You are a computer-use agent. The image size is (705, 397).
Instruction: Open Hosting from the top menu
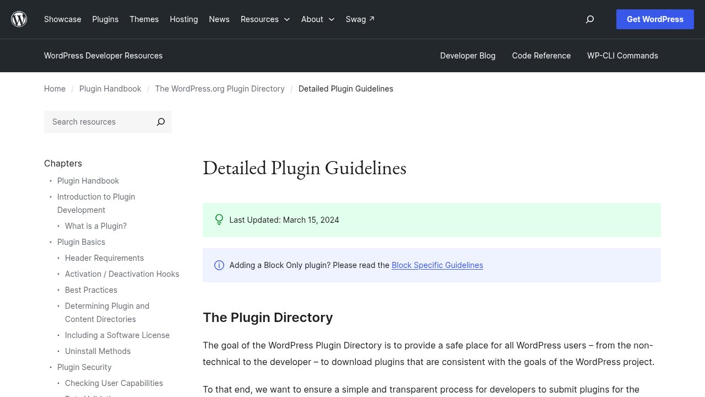click(184, 19)
